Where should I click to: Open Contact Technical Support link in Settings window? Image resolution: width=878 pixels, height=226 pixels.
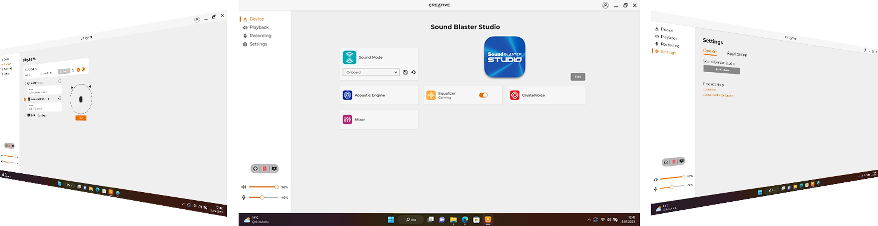pos(718,95)
